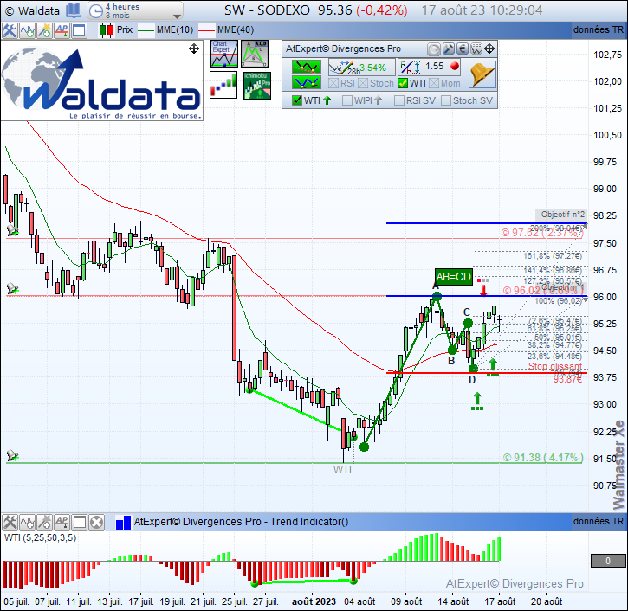Click the red MME(40) line swatch
628x611 pixels.
click(x=207, y=30)
